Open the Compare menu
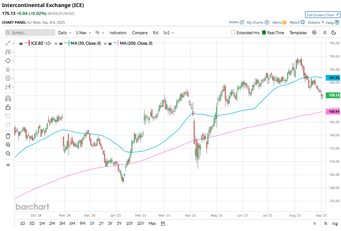341x231 pixels. click(x=140, y=32)
